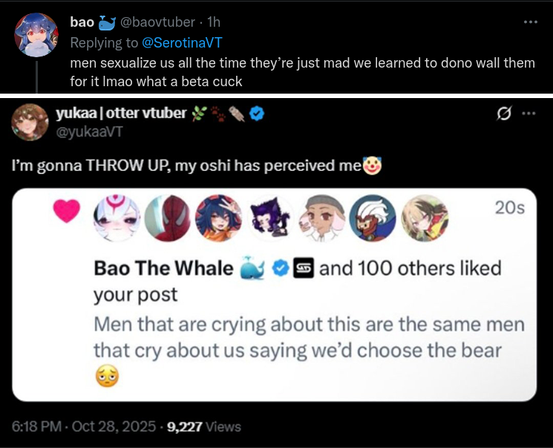Open bao's profile avatar

point(36,35)
